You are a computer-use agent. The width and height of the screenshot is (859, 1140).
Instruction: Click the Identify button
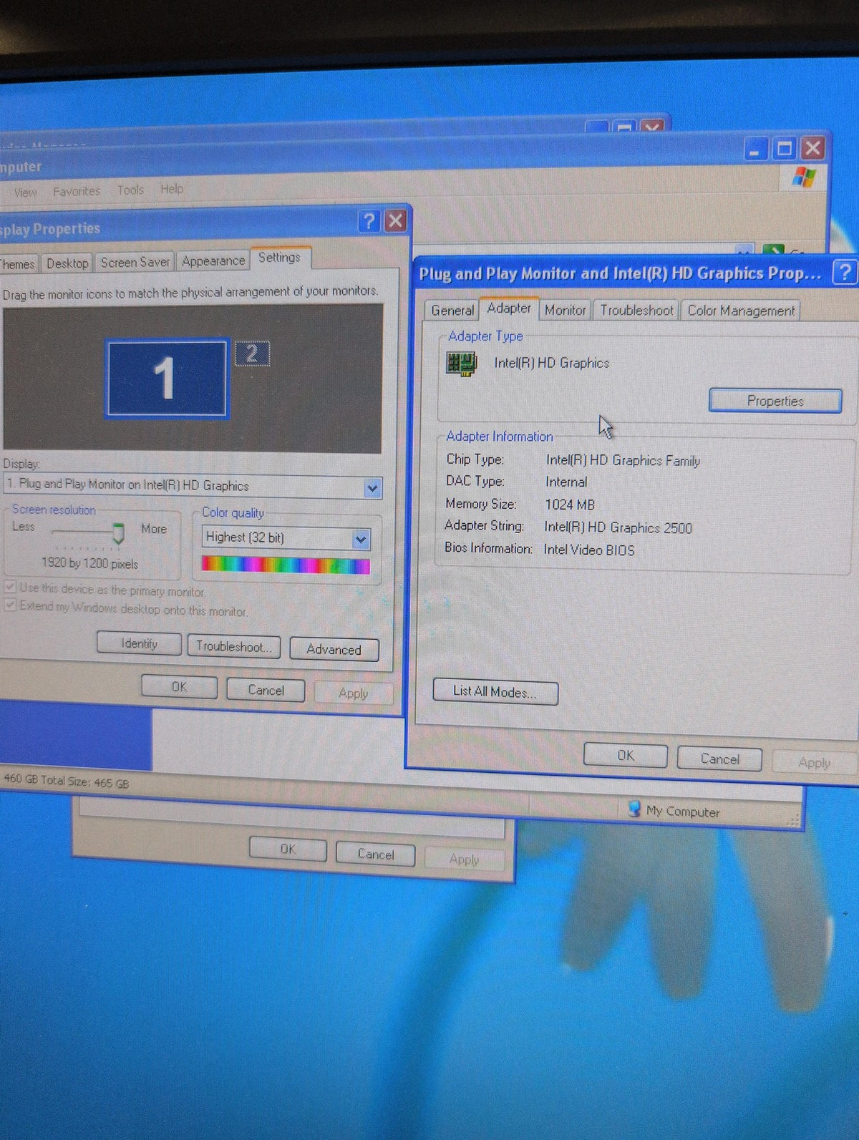click(139, 643)
